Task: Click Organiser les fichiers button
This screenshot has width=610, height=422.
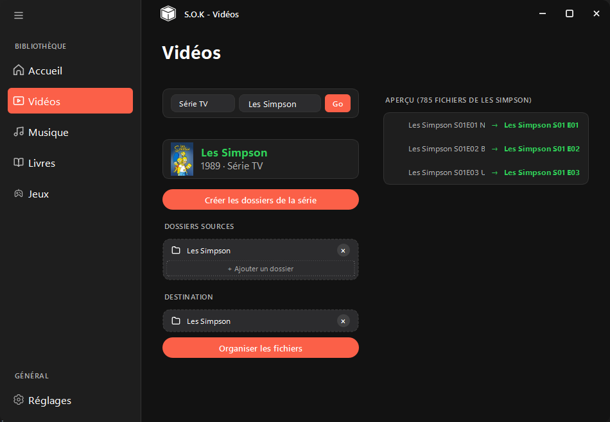Action: point(261,348)
